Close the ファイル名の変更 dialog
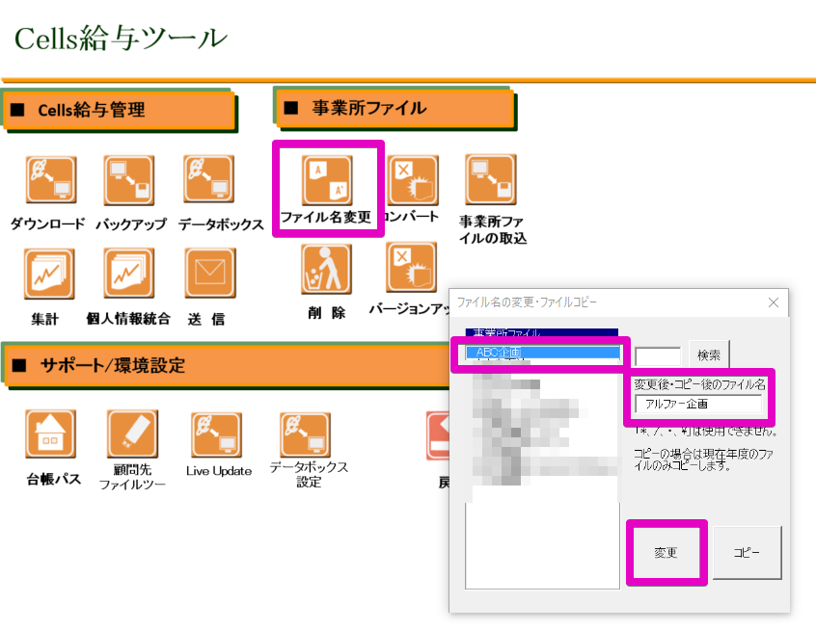 [x=774, y=302]
